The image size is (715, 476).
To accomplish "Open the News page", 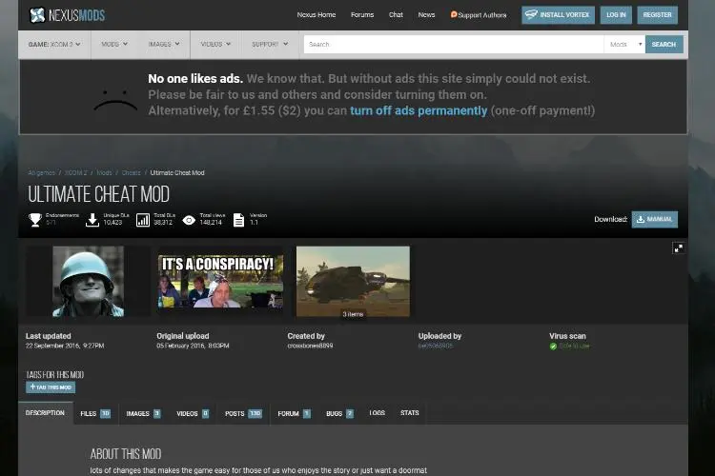I will click(426, 15).
